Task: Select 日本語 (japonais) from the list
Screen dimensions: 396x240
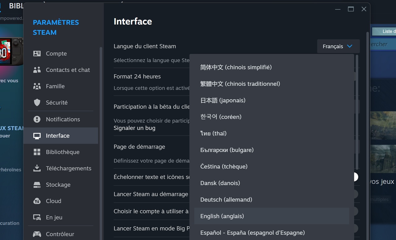Action: (x=272, y=100)
